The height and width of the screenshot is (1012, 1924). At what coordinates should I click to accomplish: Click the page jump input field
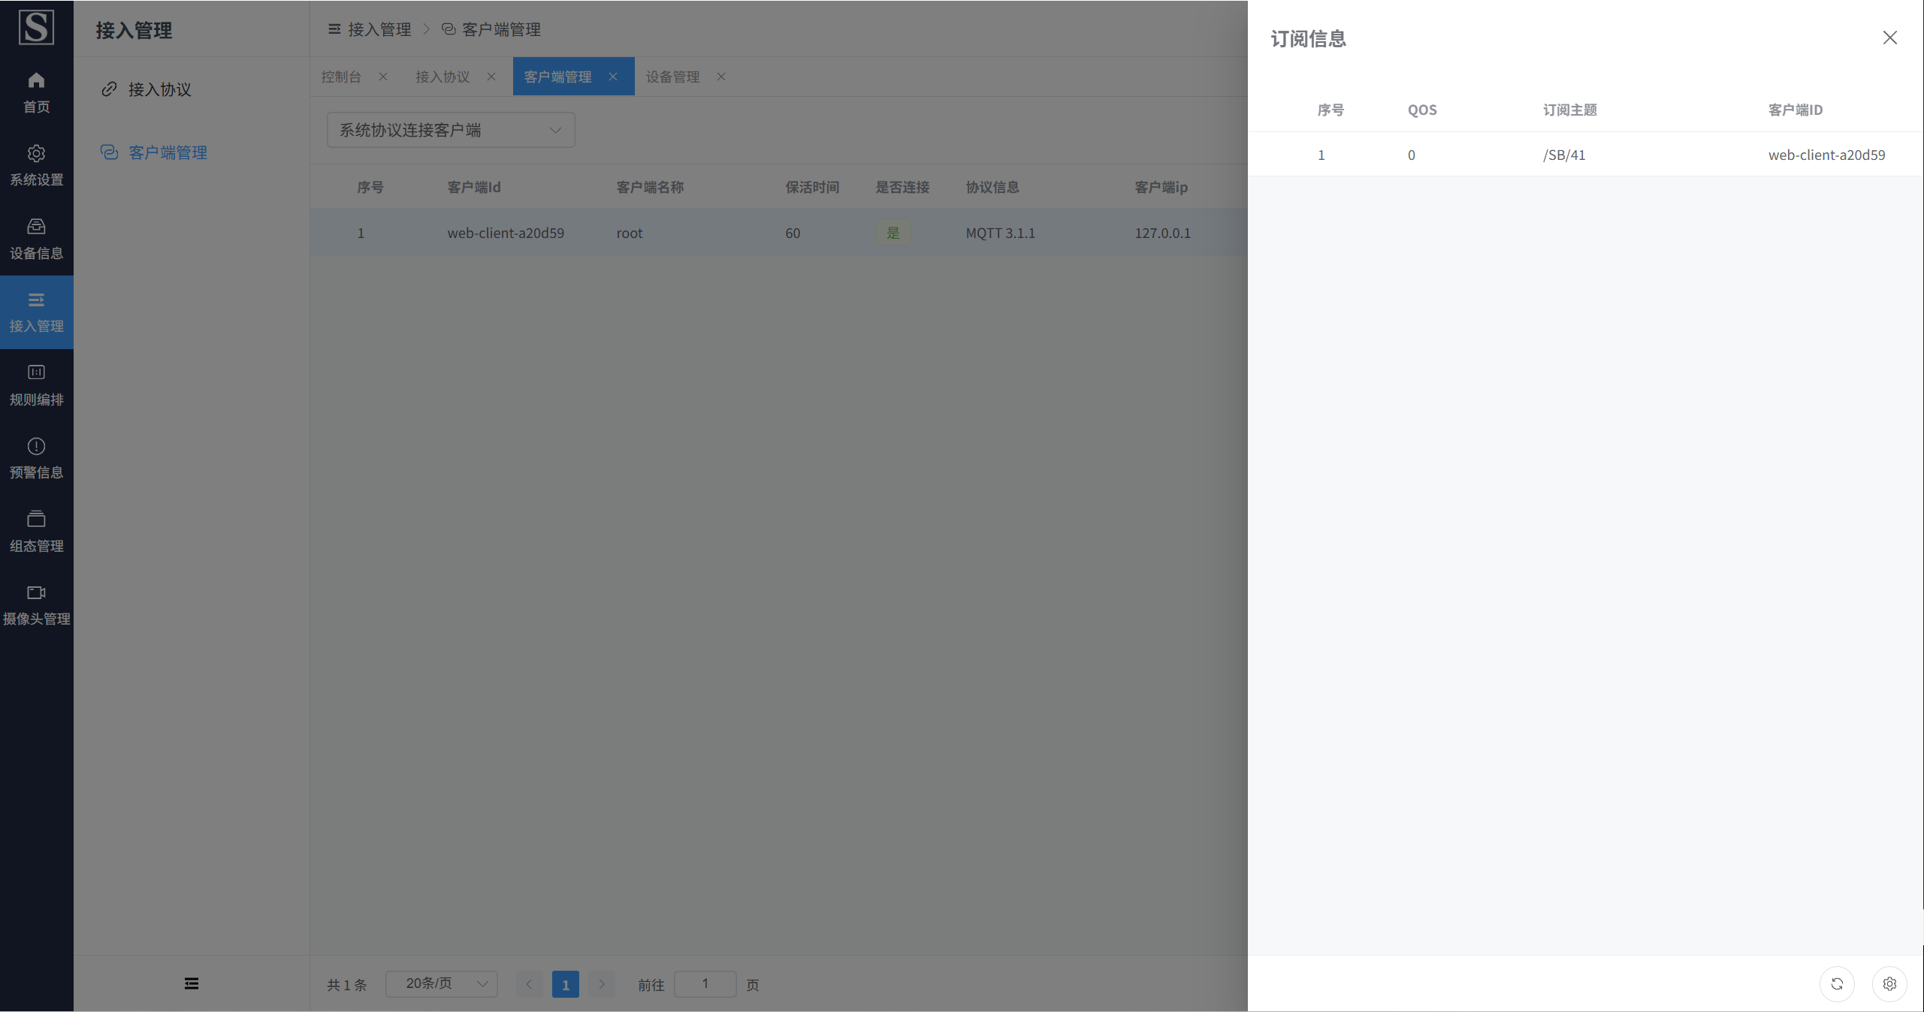click(x=705, y=983)
